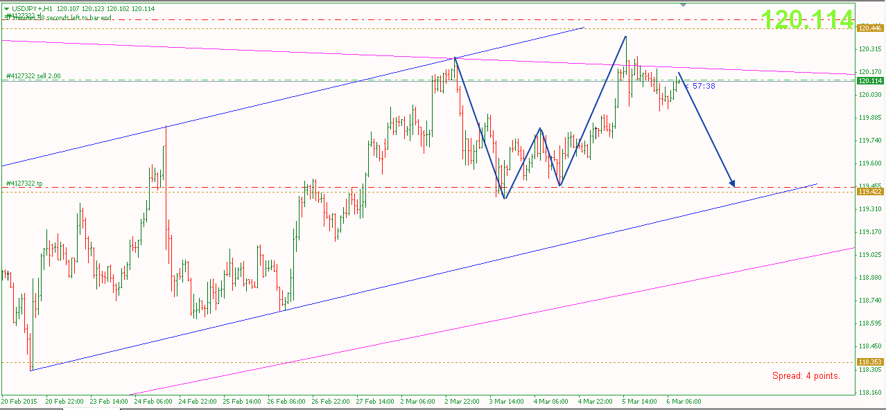Click the 119.020 price scale value

869,255
